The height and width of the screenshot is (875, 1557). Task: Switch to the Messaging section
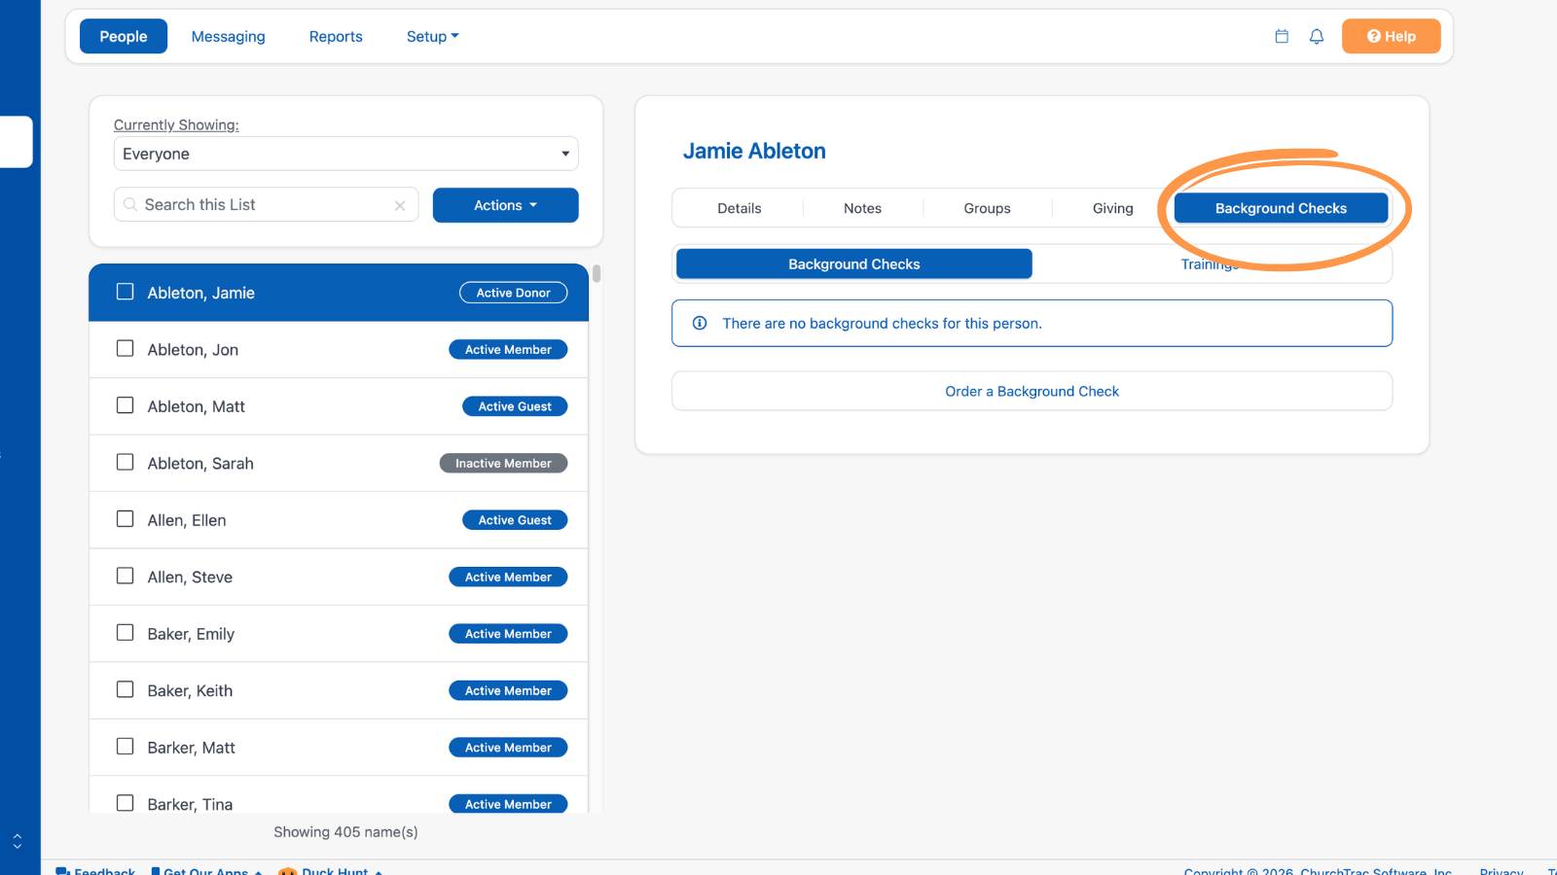(x=228, y=36)
